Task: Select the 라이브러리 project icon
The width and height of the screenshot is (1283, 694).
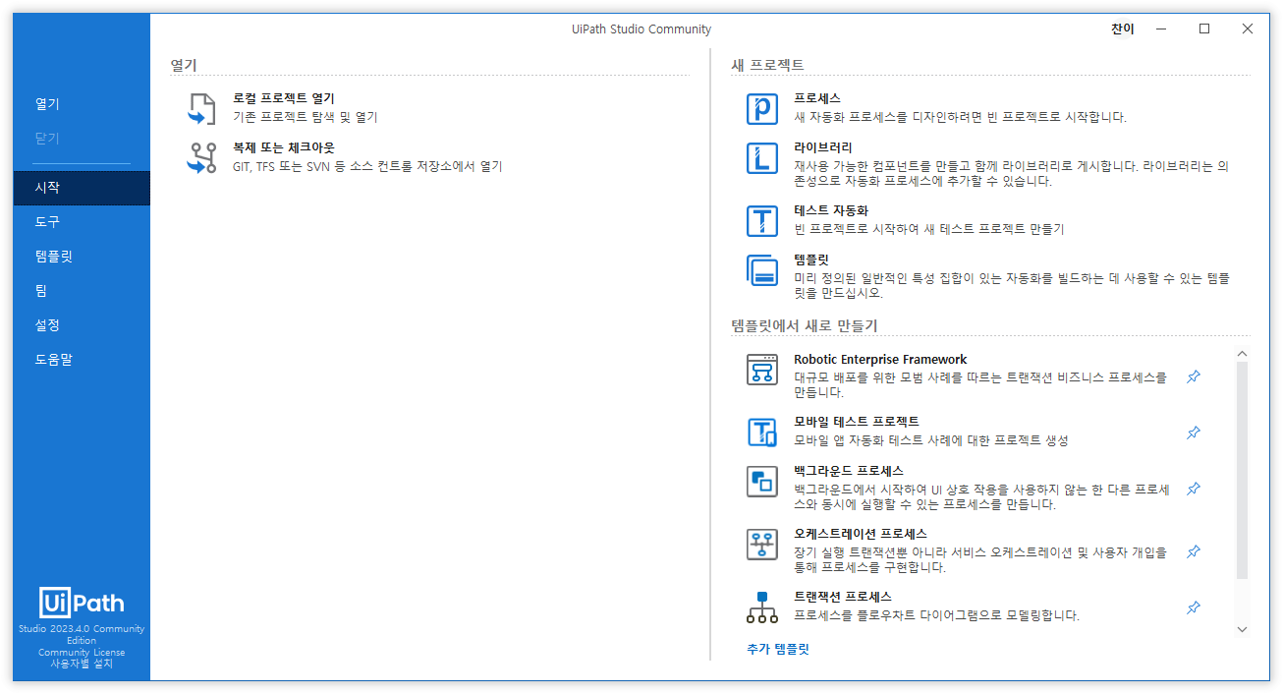Action: [762, 158]
